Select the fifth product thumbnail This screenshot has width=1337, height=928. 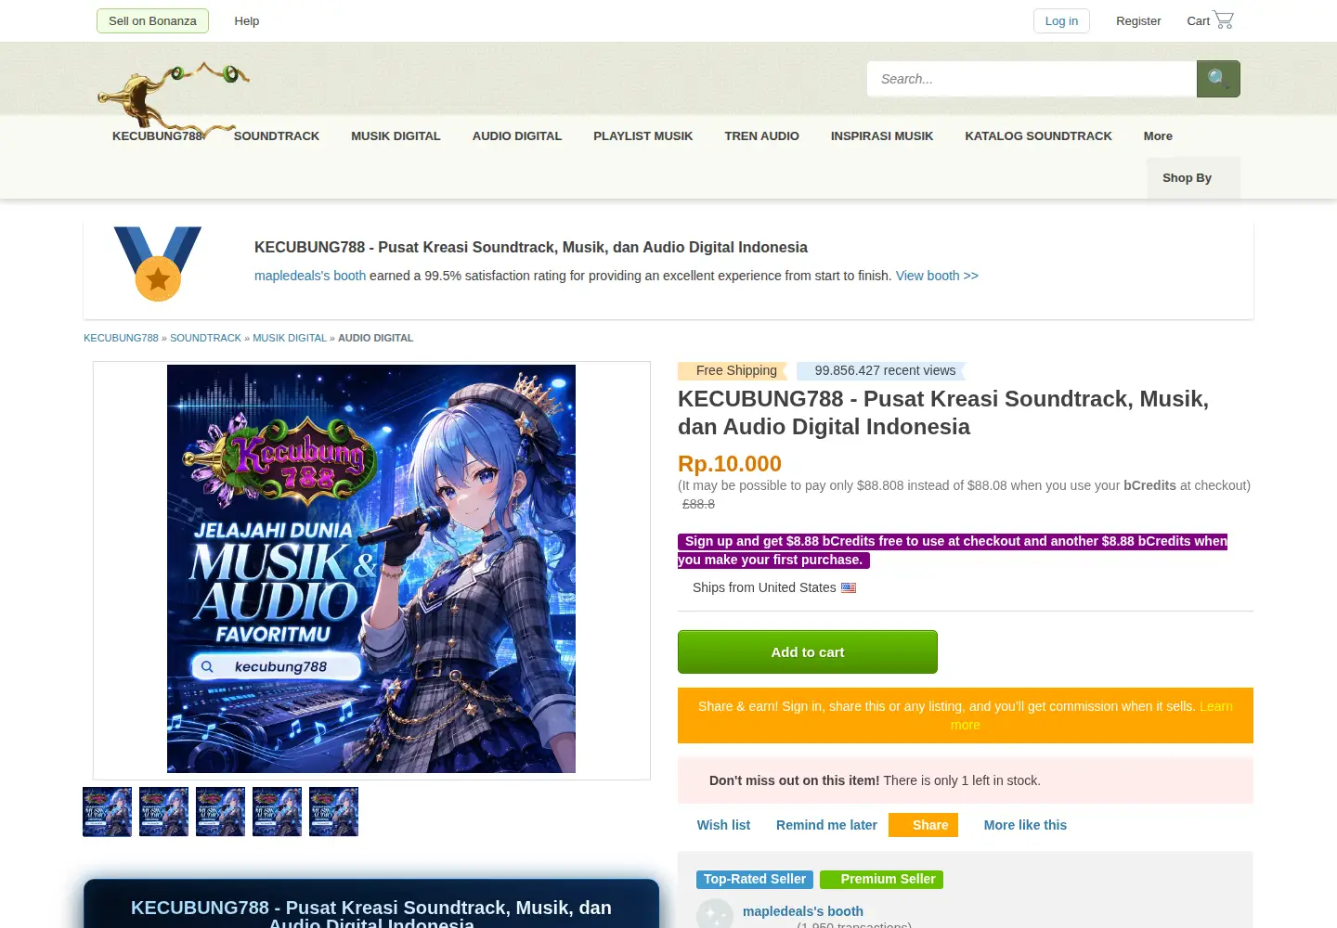click(x=333, y=812)
